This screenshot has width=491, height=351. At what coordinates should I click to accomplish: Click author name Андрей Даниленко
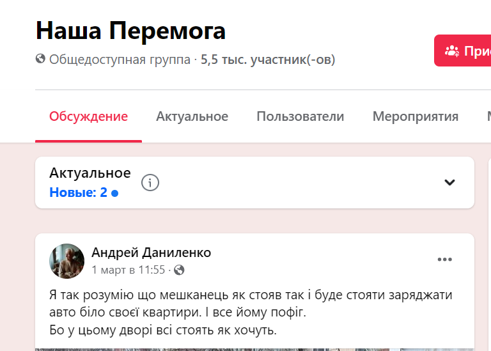point(151,253)
